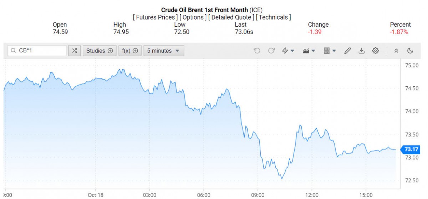Undo the last chart action
Image resolution: width=428 pixels, height=199 pixels.
click(x=257, y=51)
